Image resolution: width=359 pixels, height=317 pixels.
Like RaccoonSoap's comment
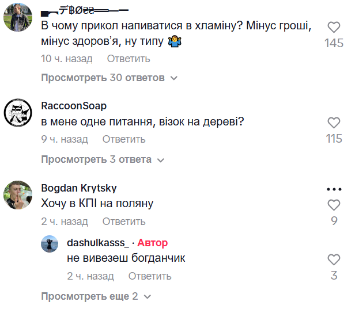click(x=334, y=123)
